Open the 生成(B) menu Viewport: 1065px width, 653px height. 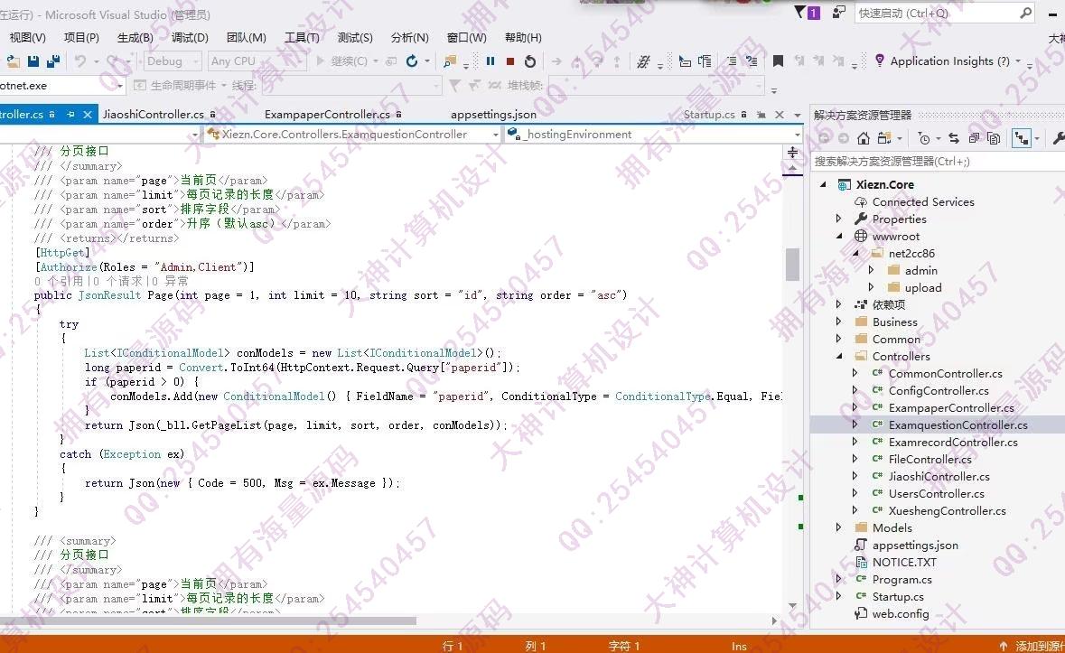click(x=135, y=37)
